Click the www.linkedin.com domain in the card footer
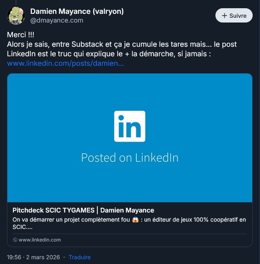Image resolution: width=260 pixels, height=264 pixels. 40,240
